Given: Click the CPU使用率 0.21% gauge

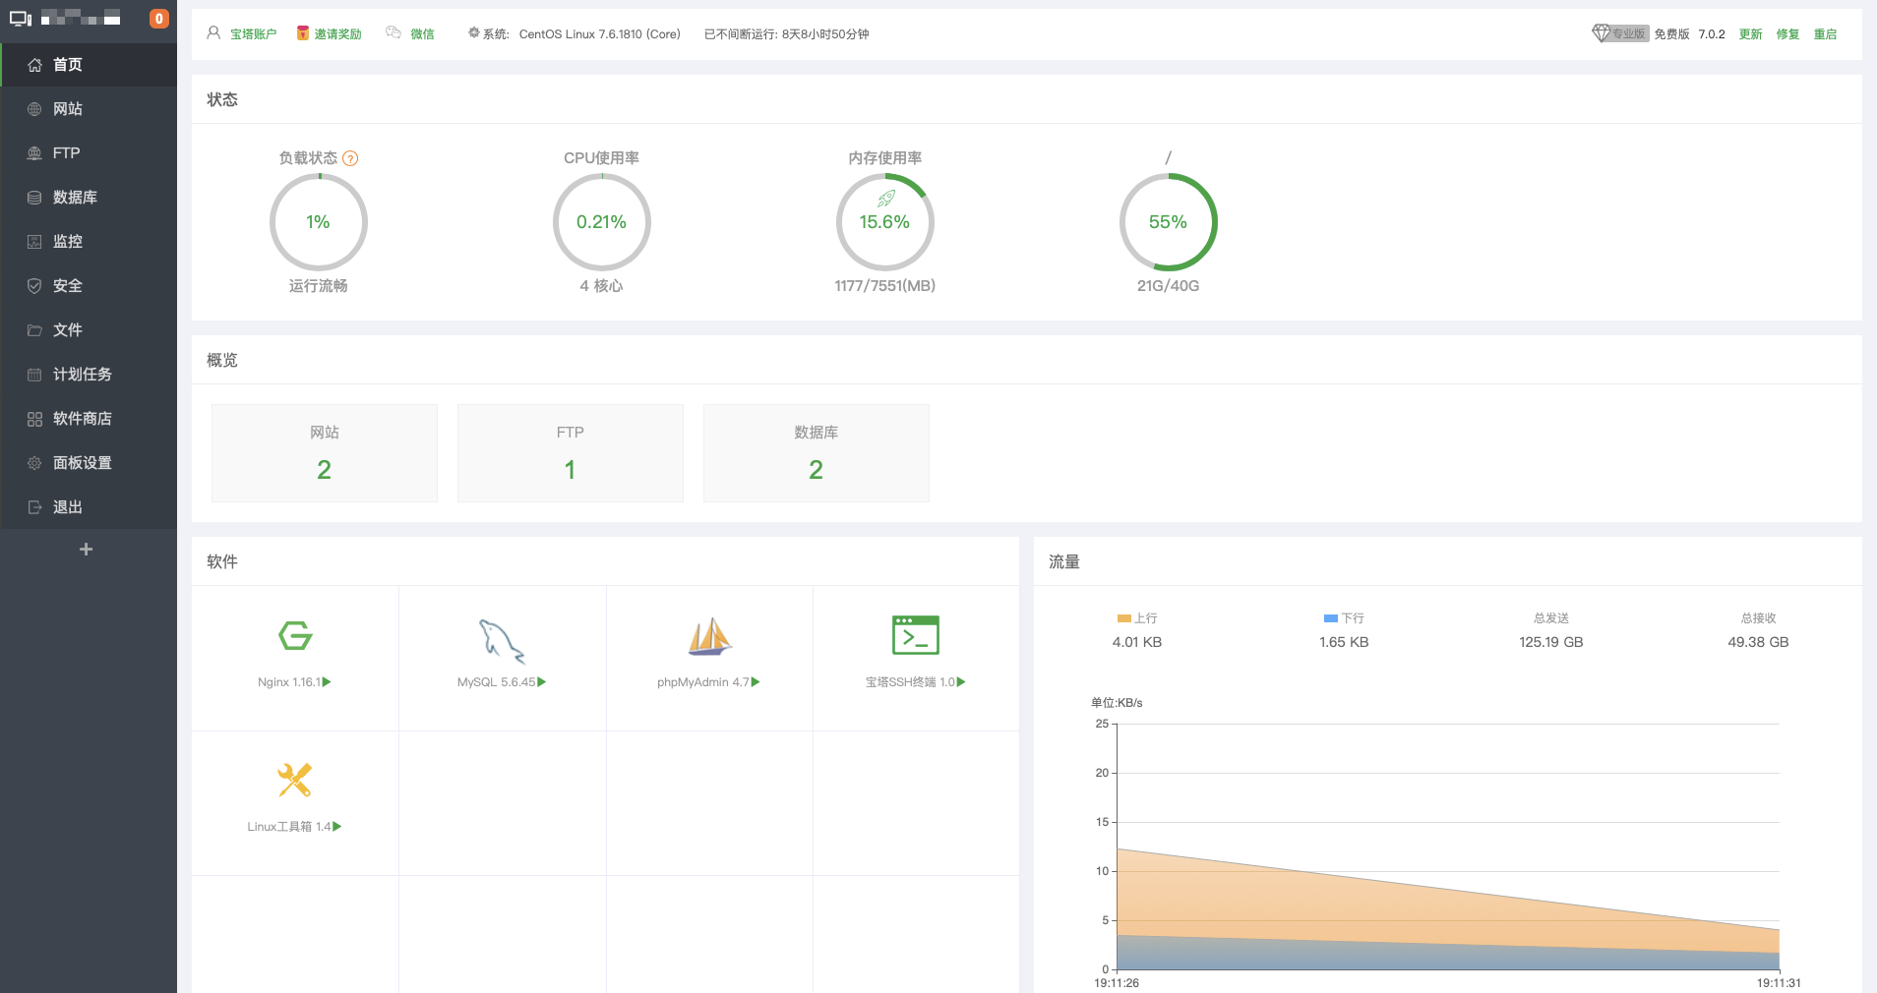Looking at the screenshot, I should 602,222.
